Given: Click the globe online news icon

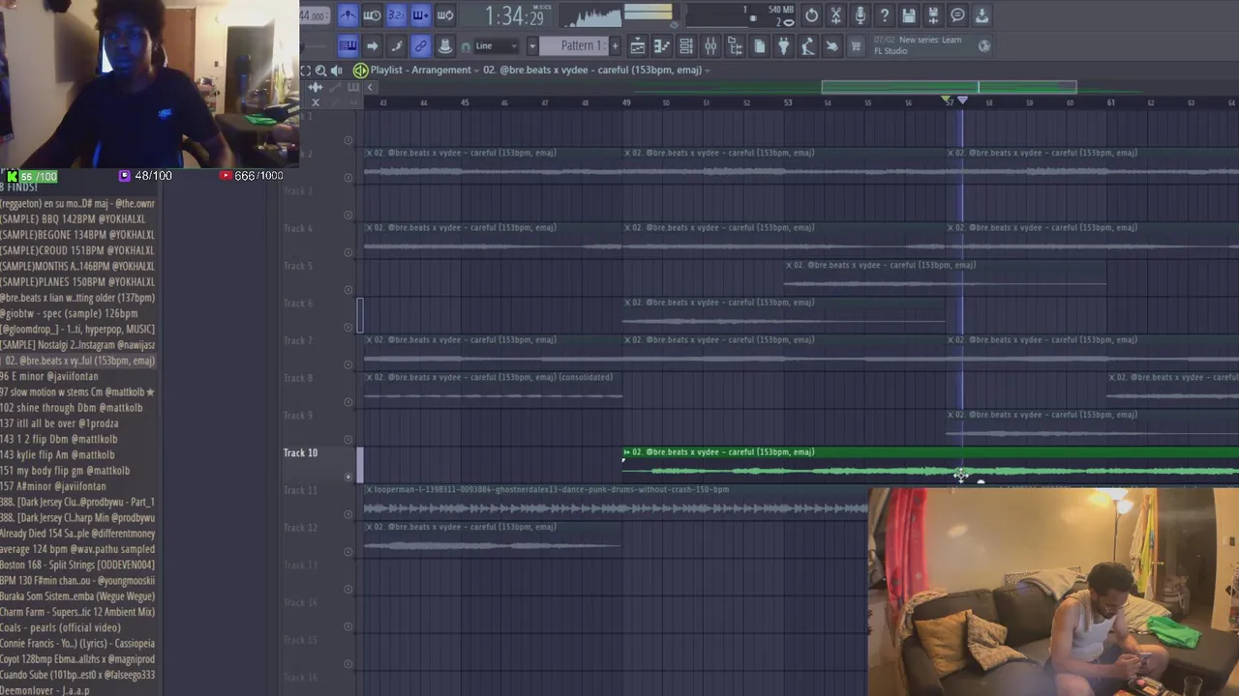Looking at the screenshot, I should click(x=984, y=45).
